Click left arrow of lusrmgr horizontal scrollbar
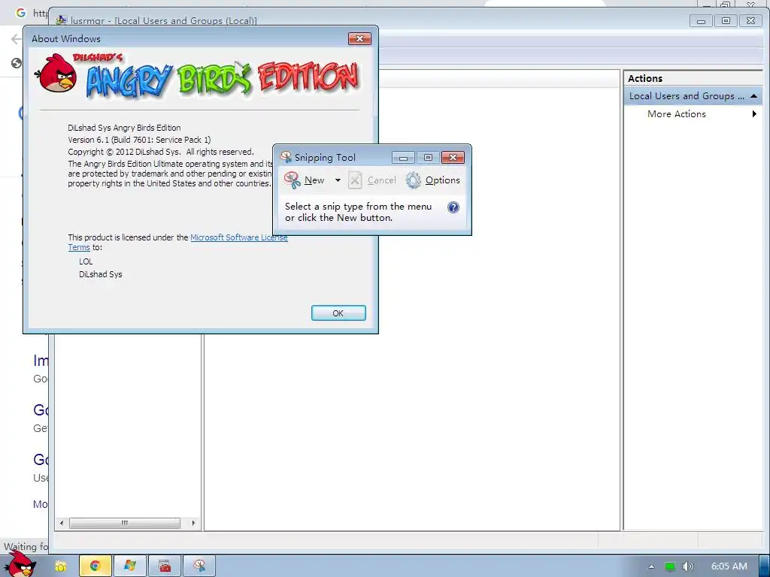 pyautogui.click(x=62, y=523)
